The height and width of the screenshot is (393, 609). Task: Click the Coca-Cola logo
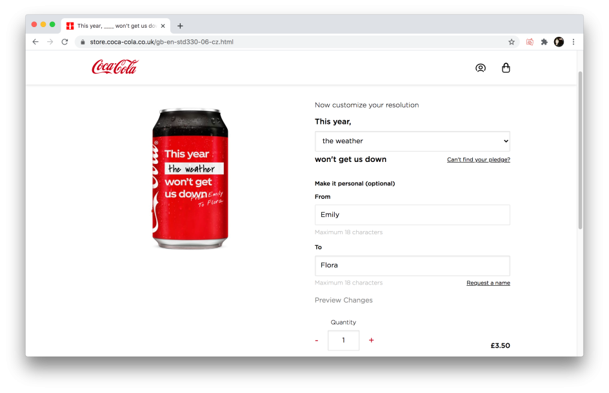coord(115,67)
